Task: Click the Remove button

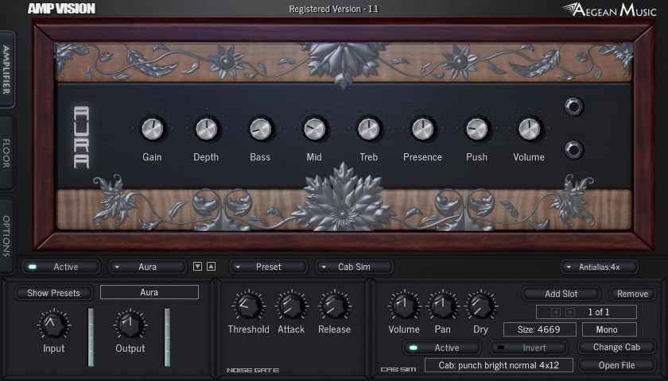Action: click(x=633, y=294)
